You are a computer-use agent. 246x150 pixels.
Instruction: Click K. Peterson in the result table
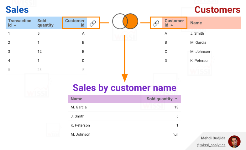point(80,125)
